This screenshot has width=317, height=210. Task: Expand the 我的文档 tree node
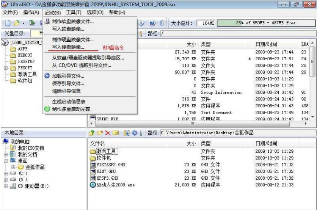pyautogui.click(x=6, y=154)
